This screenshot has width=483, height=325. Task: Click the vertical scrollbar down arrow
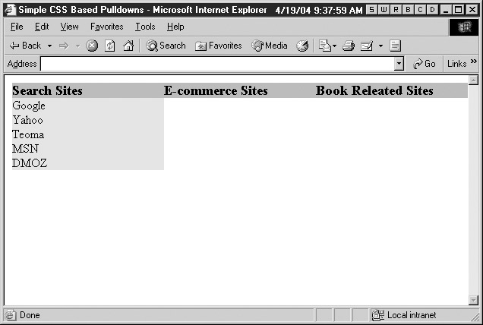pos(474,300)
